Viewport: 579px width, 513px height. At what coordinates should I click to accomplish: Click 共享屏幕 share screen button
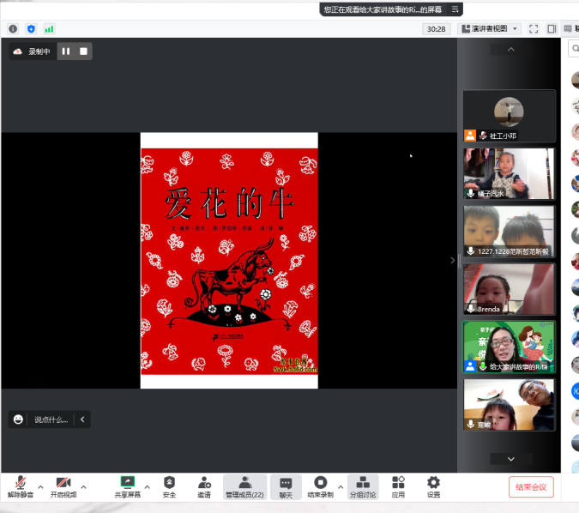point(128,487)
